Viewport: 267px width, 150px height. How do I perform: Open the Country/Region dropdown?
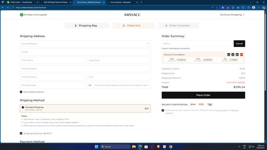(85, 43)
